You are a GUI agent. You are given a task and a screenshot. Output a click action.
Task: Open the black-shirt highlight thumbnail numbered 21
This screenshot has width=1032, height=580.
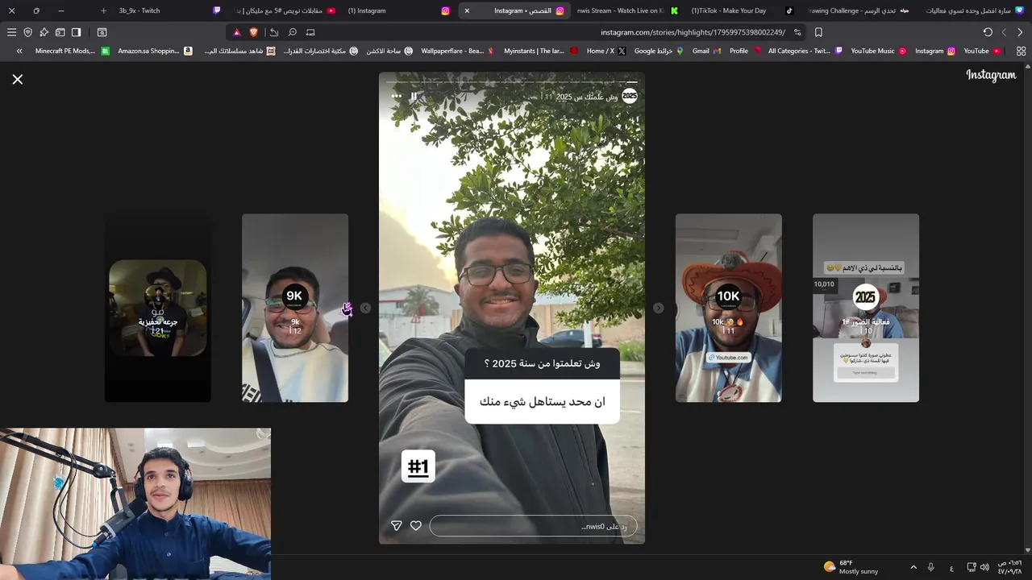[158, 308]
